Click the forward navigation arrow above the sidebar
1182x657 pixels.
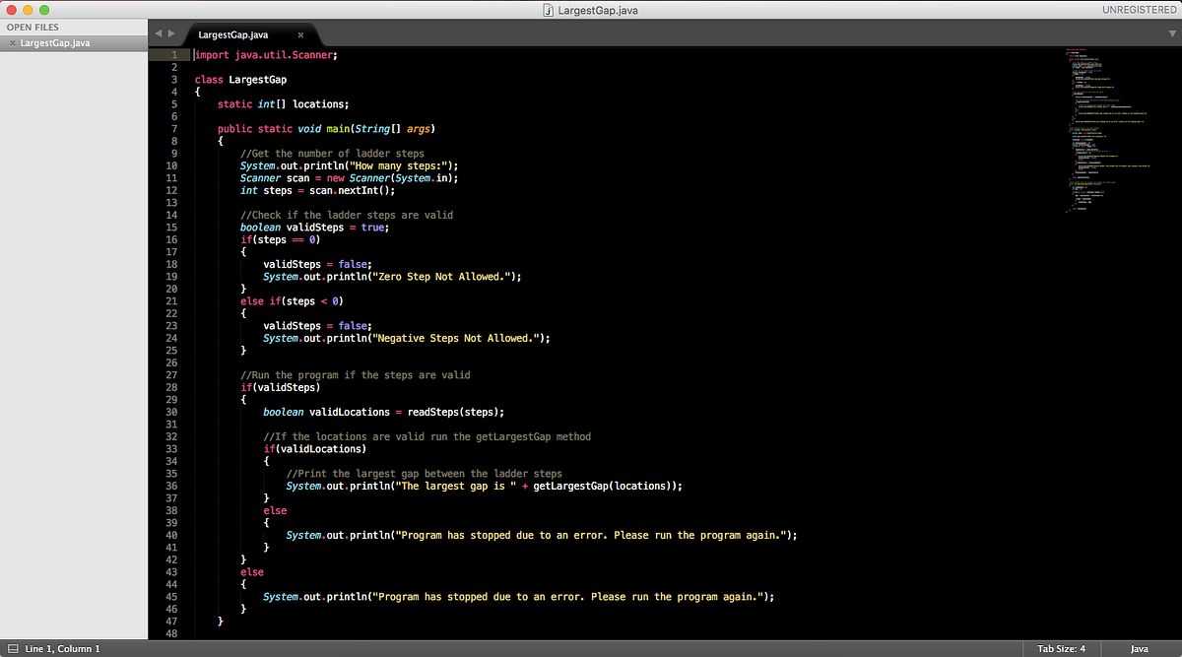[171, 33]
